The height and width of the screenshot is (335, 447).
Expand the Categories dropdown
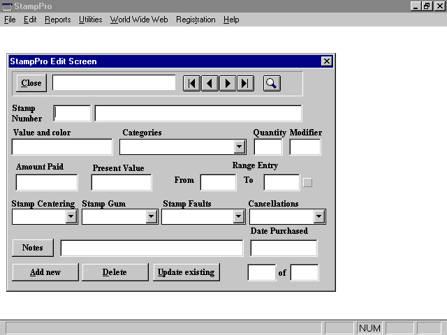240,147
